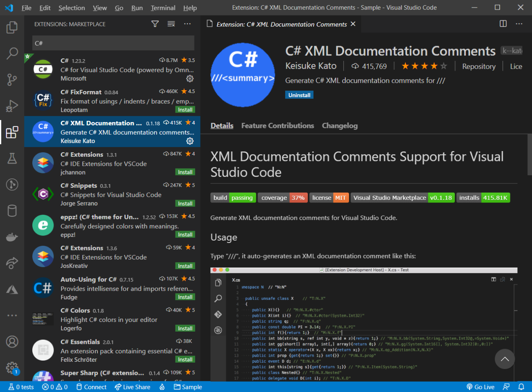Close the Extension: C# XML Documentation Comments tab
Image resolution: width=532 pixels, height=392 pixels.
(353, 24)
